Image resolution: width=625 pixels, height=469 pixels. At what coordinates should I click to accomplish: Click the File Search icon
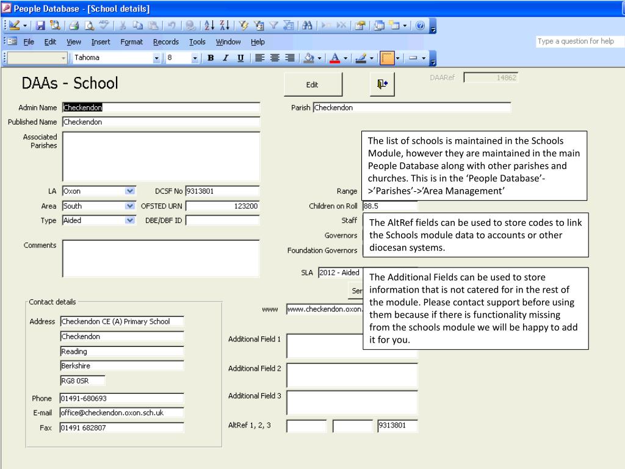pos(55,26)
